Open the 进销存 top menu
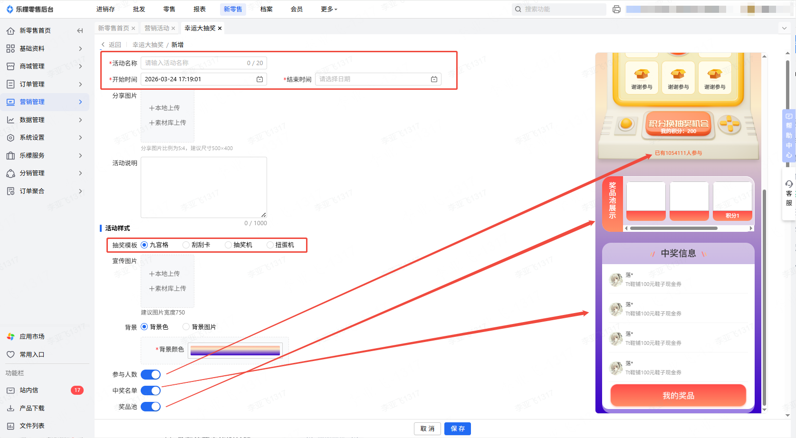796x438 pixels. 105,9
